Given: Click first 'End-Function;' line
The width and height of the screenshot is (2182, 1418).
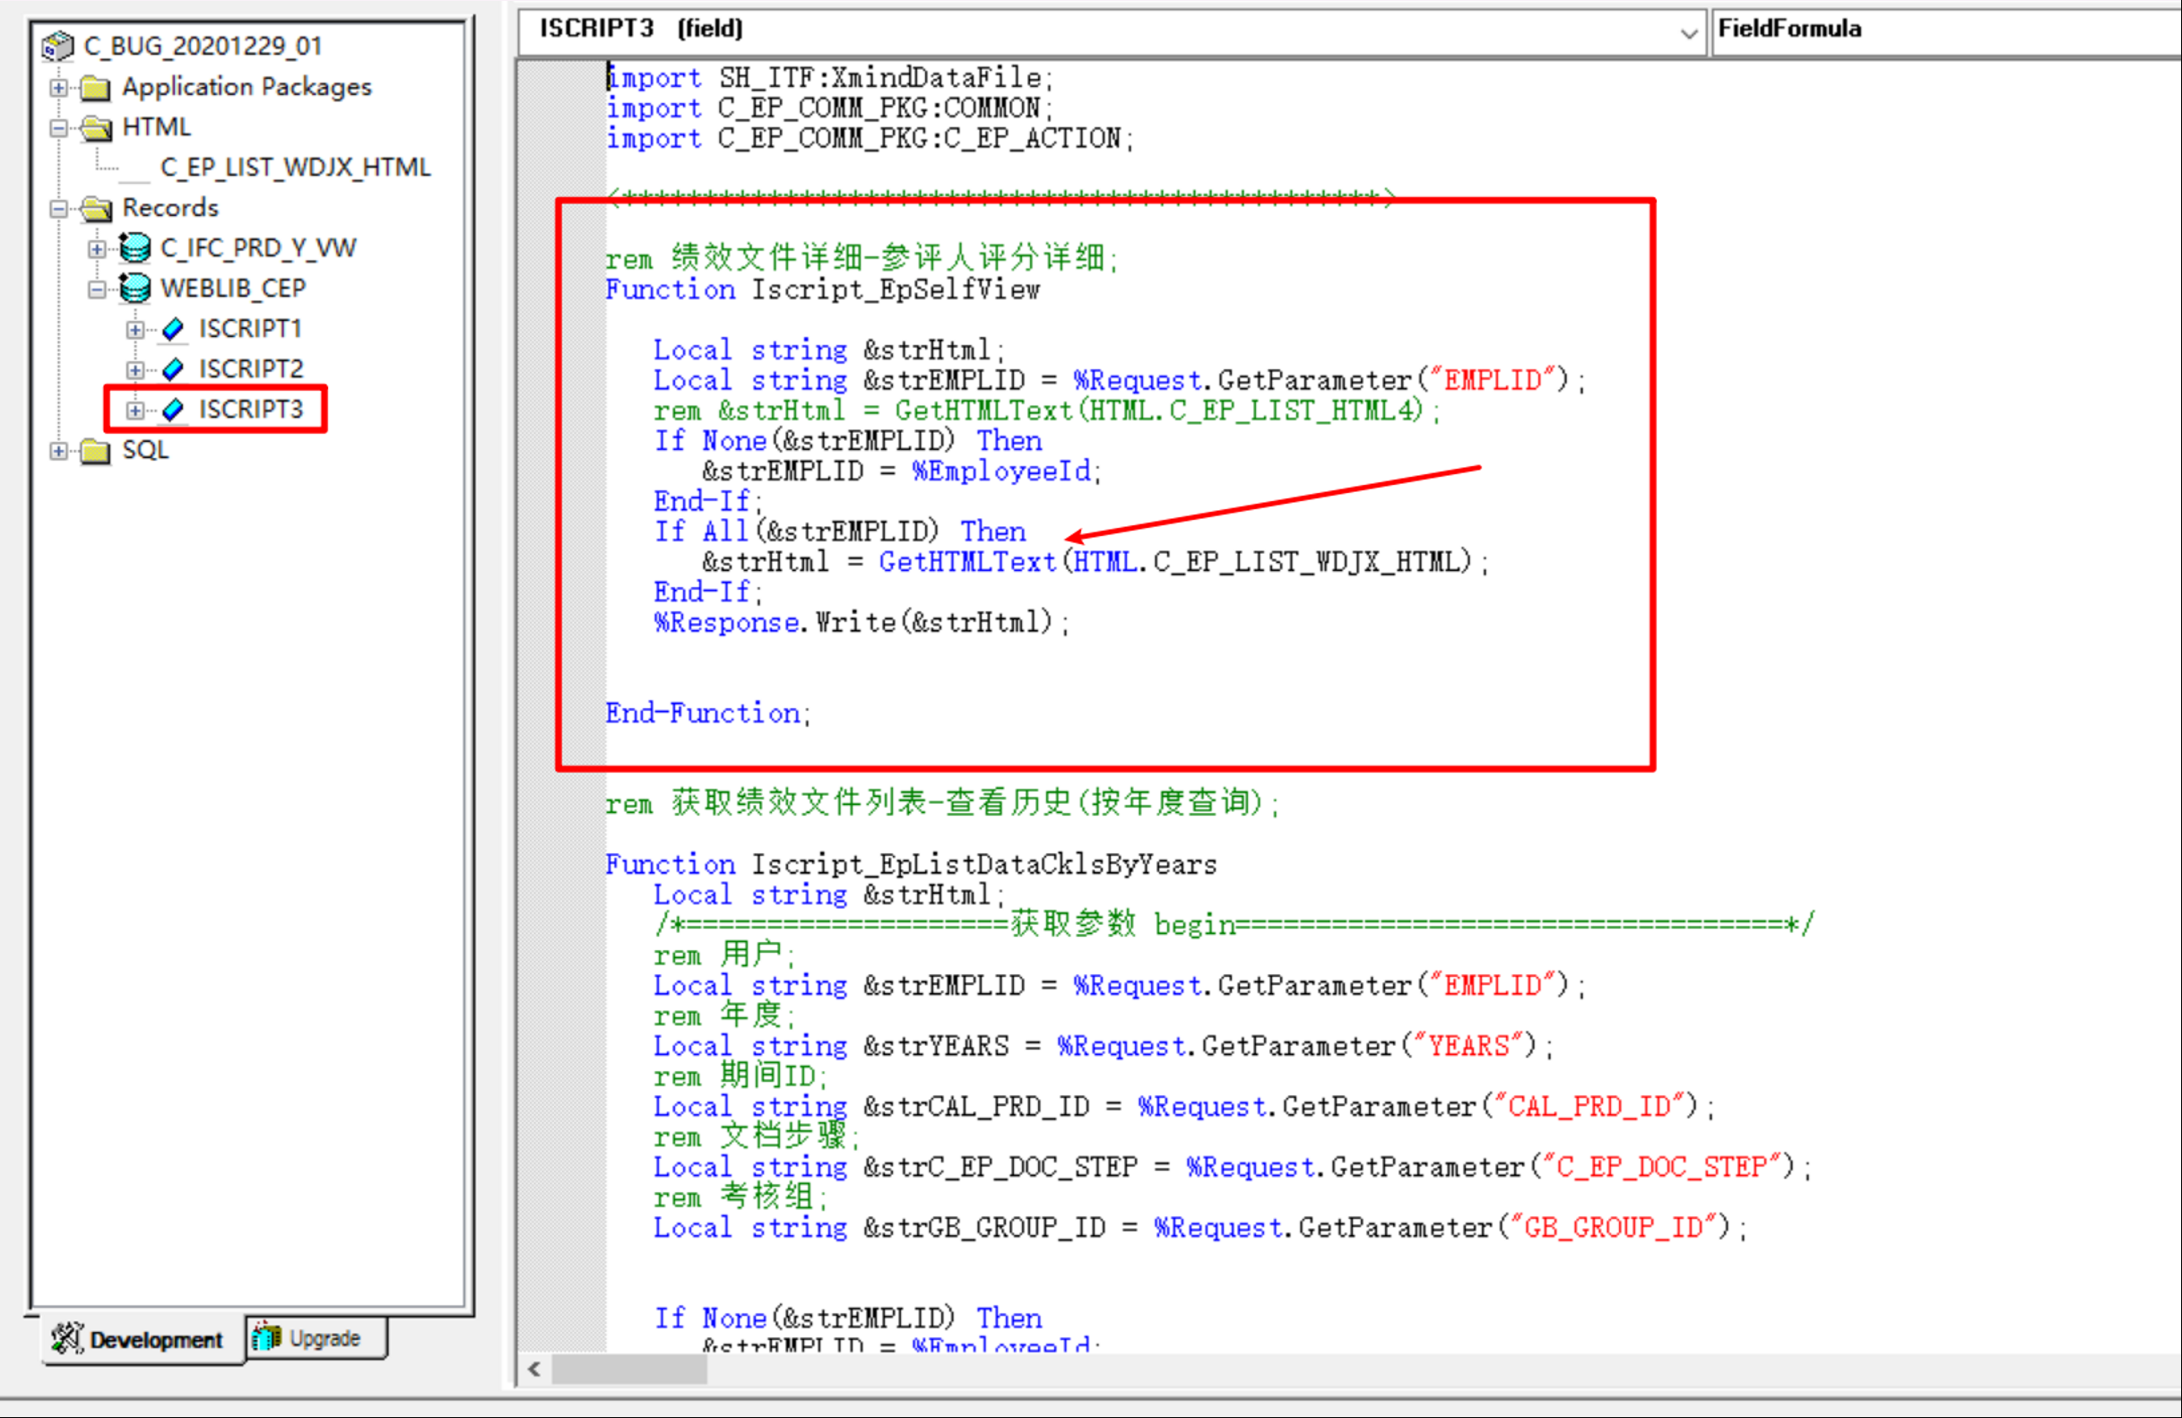Looking at the screenshot, I should point(708,713).
